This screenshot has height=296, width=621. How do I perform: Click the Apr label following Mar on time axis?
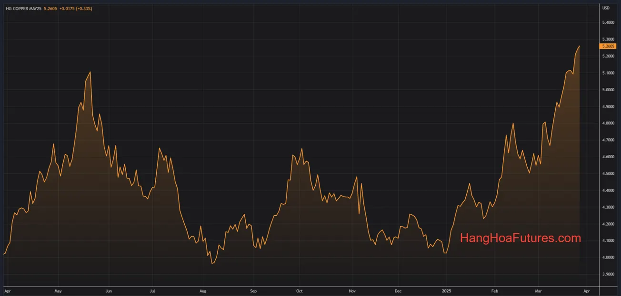pyautogui.click(x=586, y=291)
